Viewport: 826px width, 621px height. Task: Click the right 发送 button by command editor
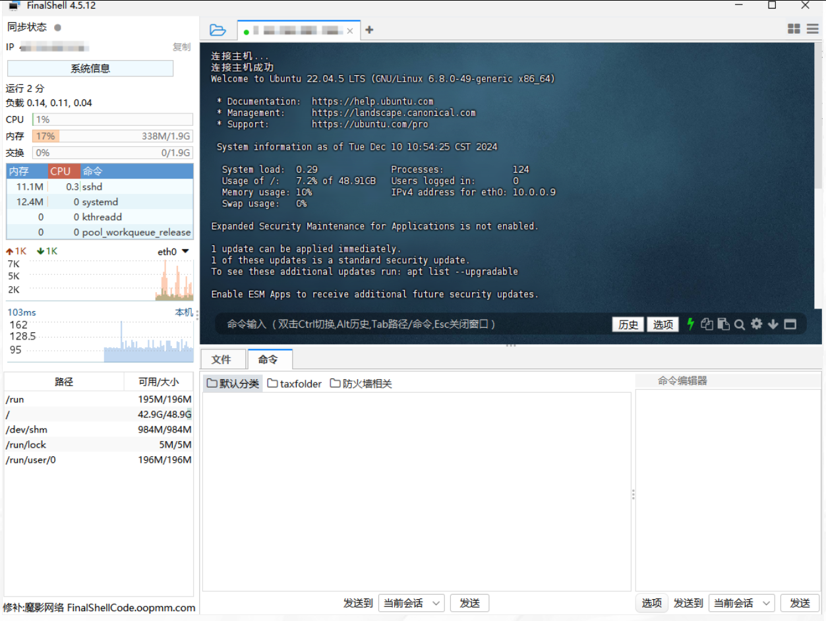[x=800, y=603]
